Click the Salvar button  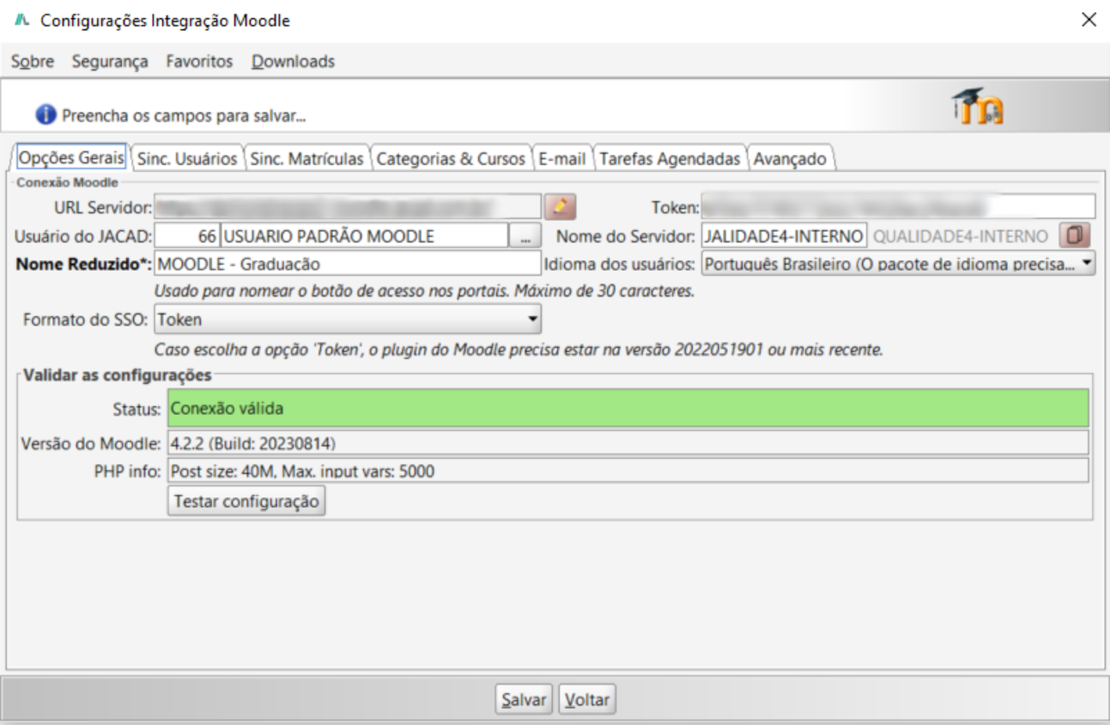[x=524, y=700]
